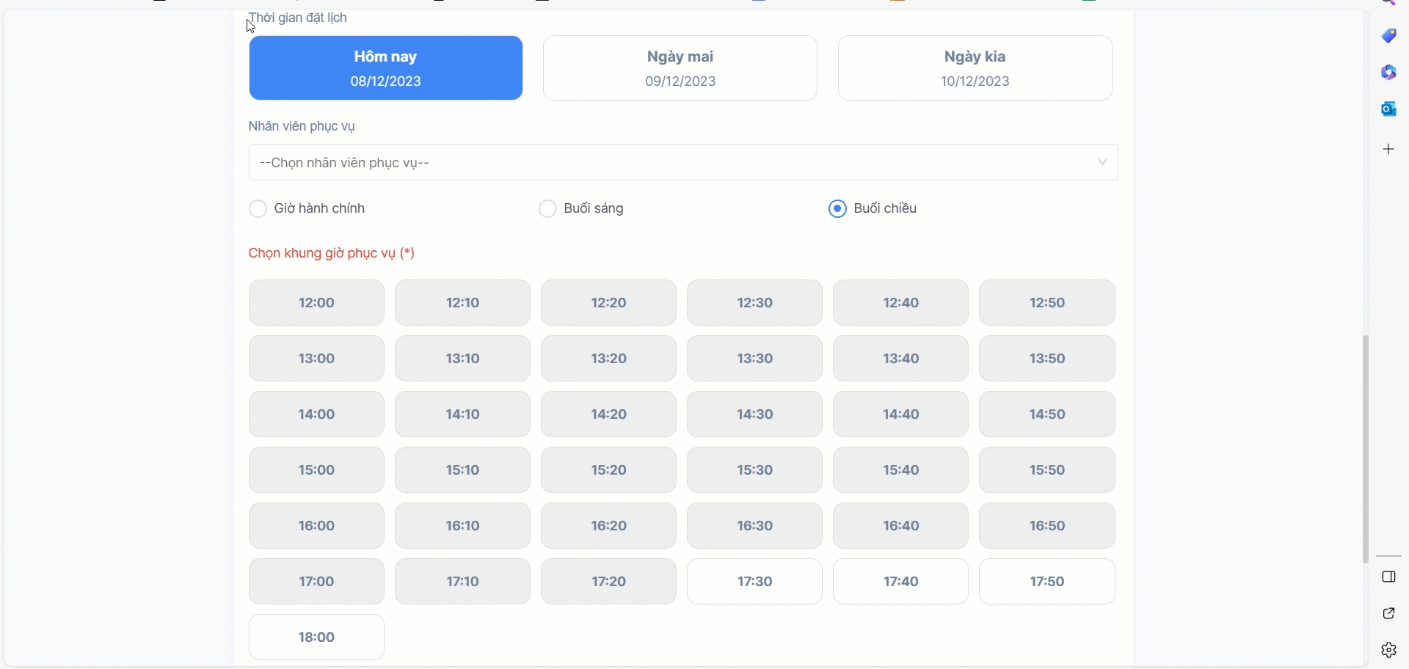Viewport: 1409px width, 669px height.
Task: Switch to the Ngày mai 09/12/2023 tab
Action: [680, 68]
